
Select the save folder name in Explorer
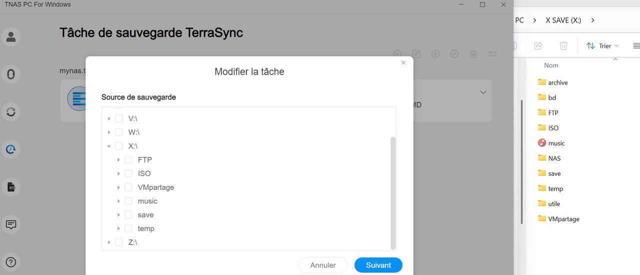click(x=554, y=173)
